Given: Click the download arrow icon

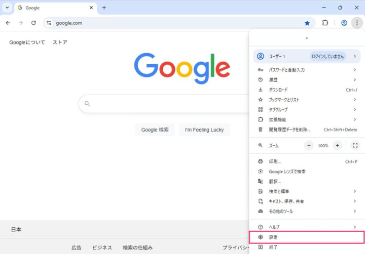Looking at the screenshot, I should click(261, 90).
